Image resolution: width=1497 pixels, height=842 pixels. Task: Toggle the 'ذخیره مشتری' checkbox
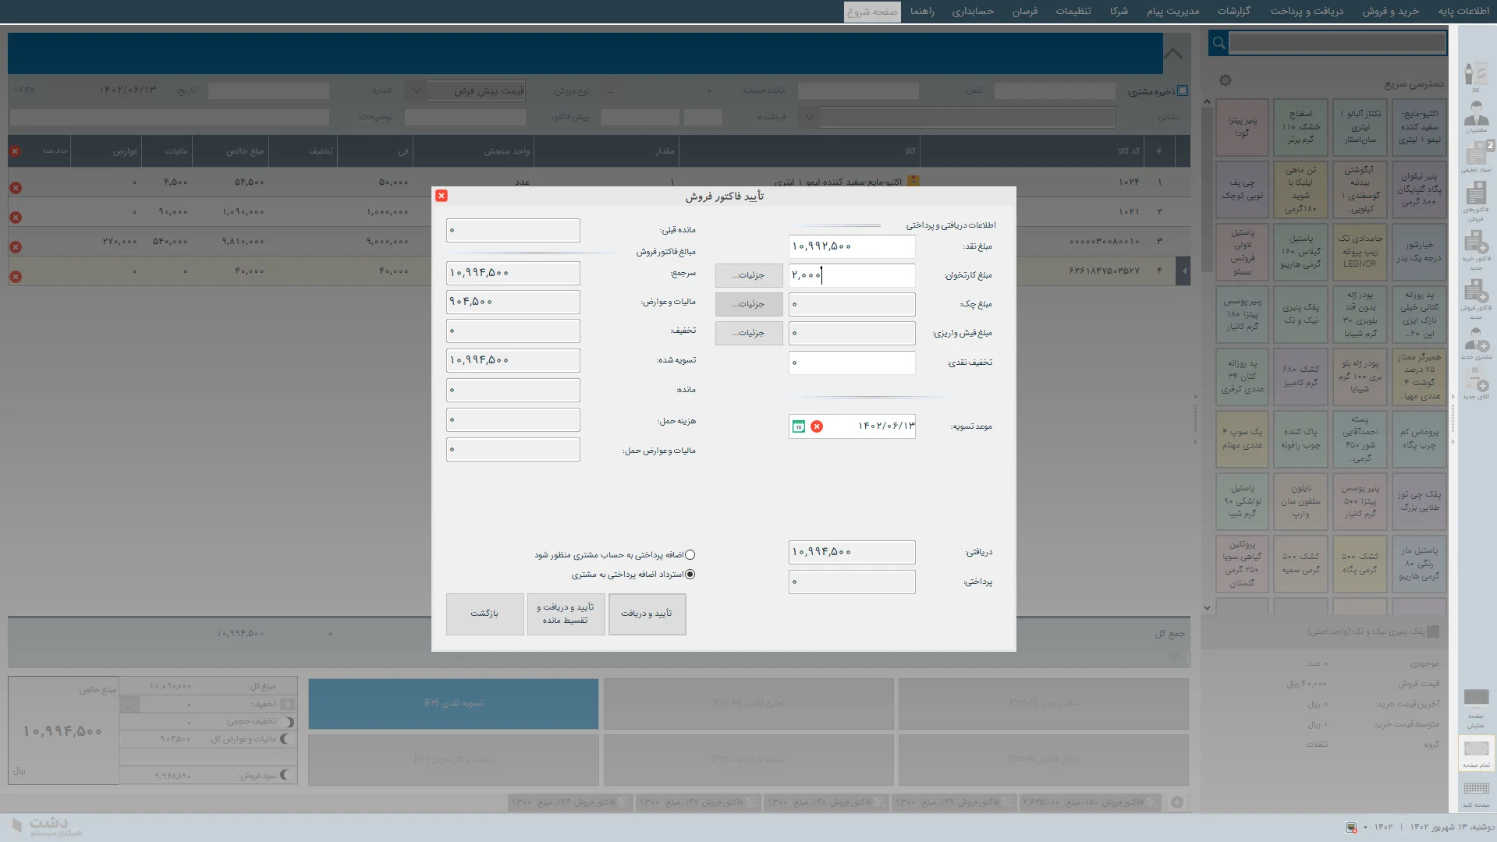[1183, 90]
